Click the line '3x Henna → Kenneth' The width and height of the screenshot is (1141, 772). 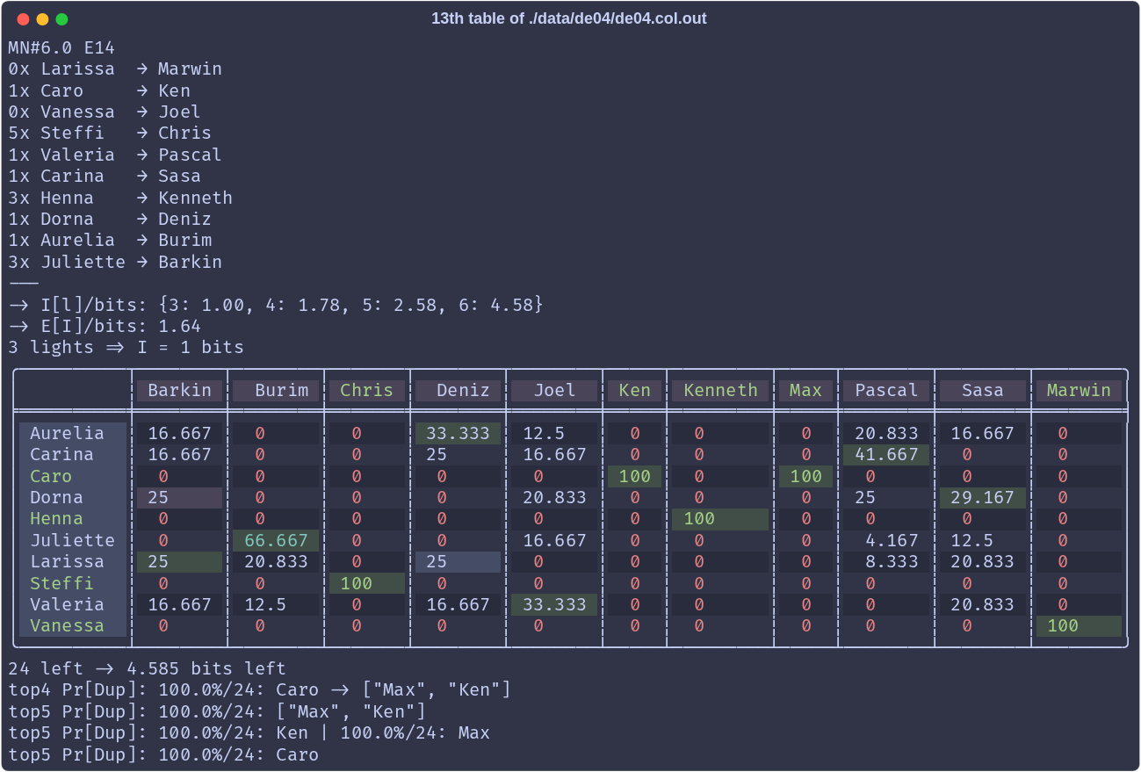[120, 198]
